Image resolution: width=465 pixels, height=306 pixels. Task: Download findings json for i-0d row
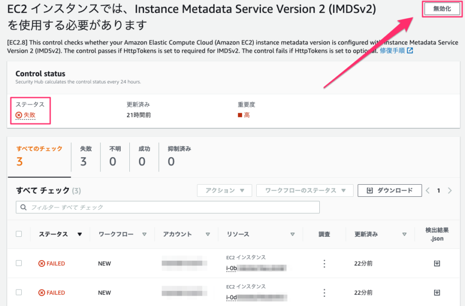pos(437,292)
